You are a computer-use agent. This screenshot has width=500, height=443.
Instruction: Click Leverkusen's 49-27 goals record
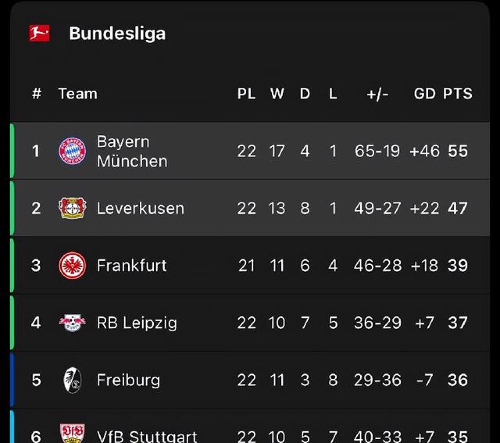(377, 209)
